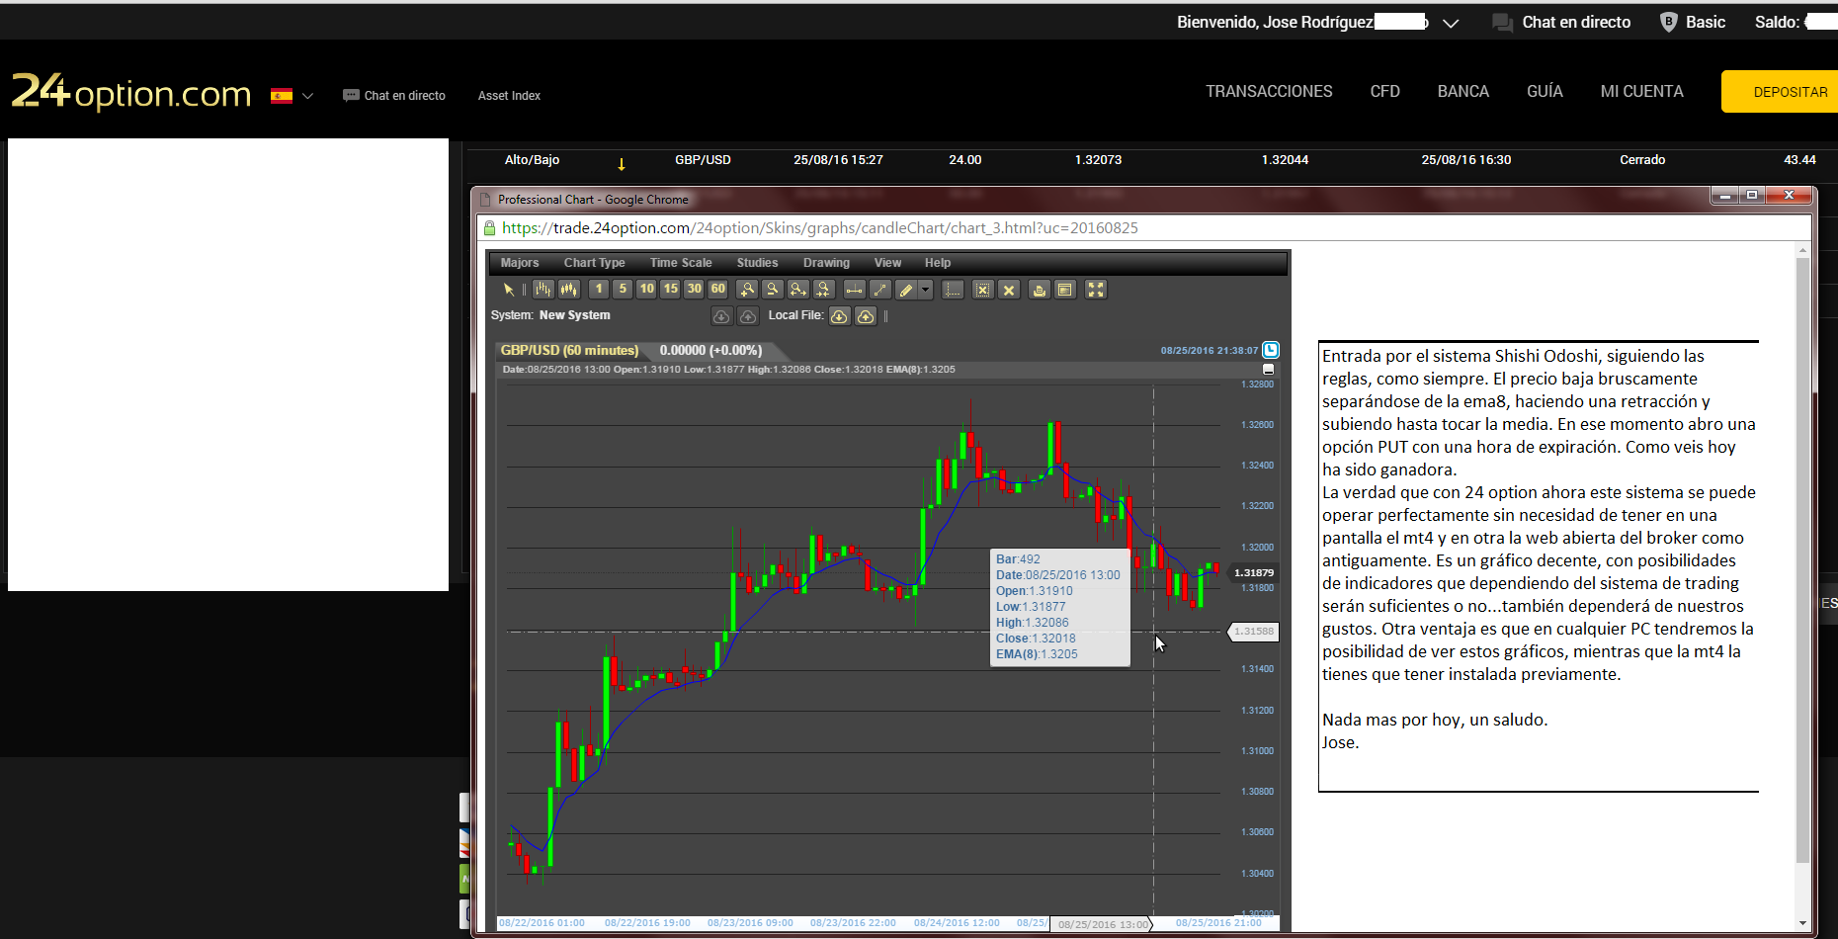Set the 10 minute time scale

[x=646, y=290]
